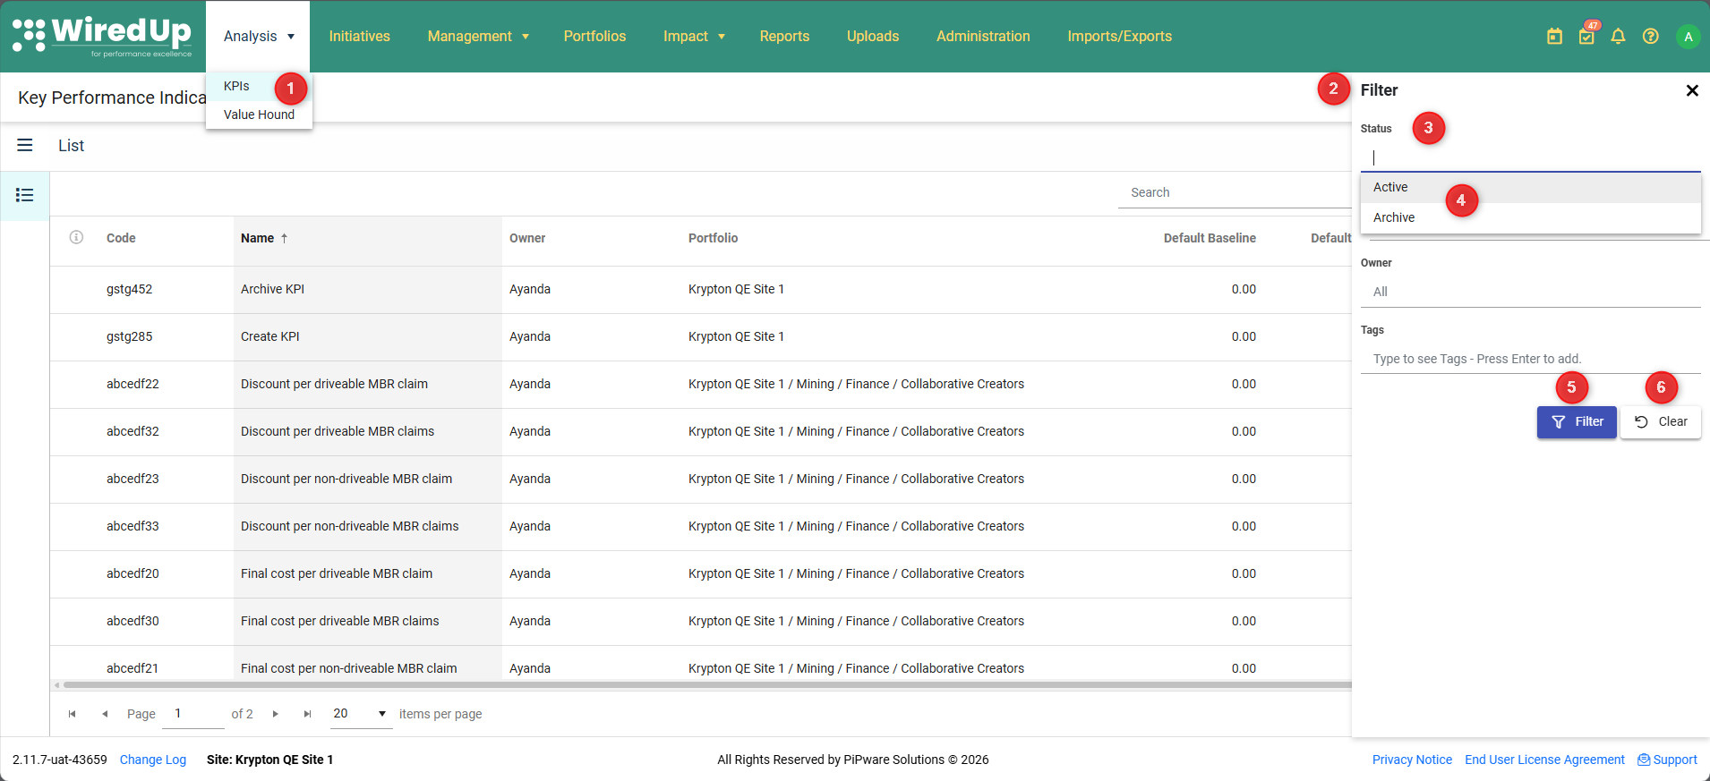1710x781 pixels.
Task: Open the Administration tab
Action: pyautogui.click(x=983, y=37)
